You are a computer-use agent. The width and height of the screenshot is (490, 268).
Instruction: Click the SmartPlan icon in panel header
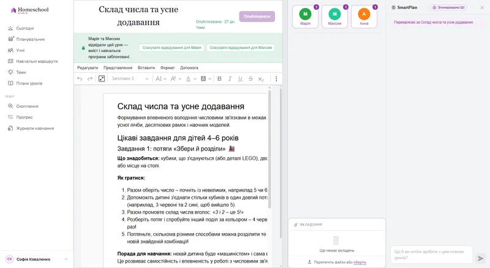click(x=393, y=7)
